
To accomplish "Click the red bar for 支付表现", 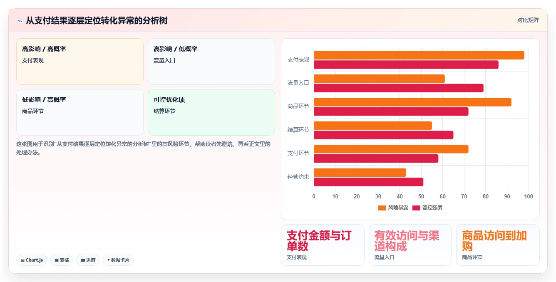I will [x=406, y=64].
